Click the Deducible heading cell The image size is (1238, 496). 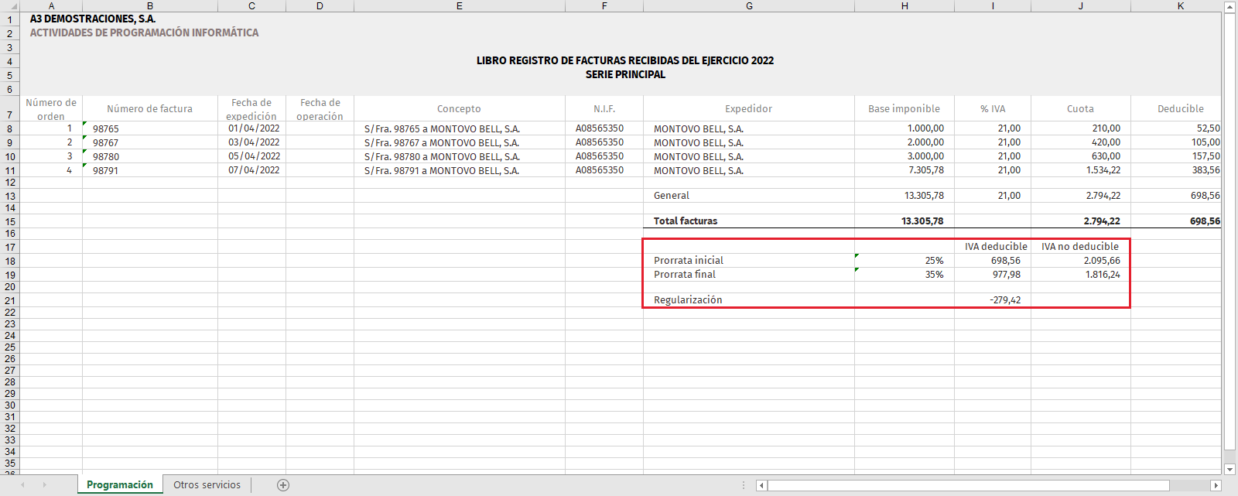click(1176, 109)
